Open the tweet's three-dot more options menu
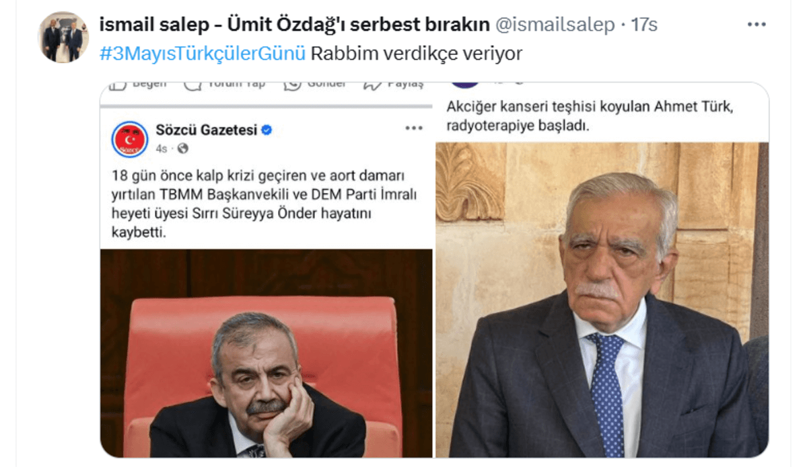The width and height of the screenshot is (807, 467). (757, 24)
